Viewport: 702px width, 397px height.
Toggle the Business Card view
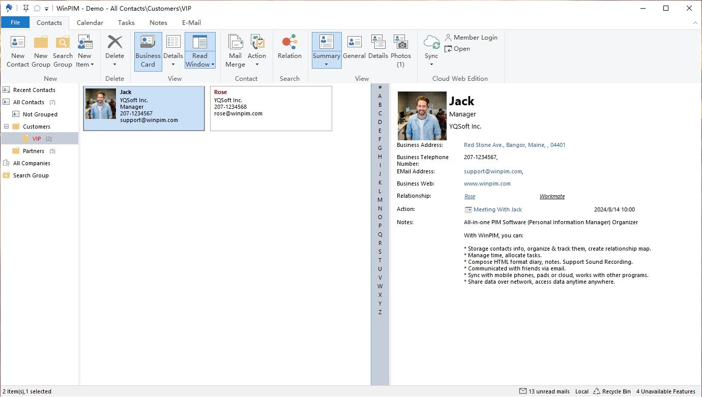click(148, 51)
